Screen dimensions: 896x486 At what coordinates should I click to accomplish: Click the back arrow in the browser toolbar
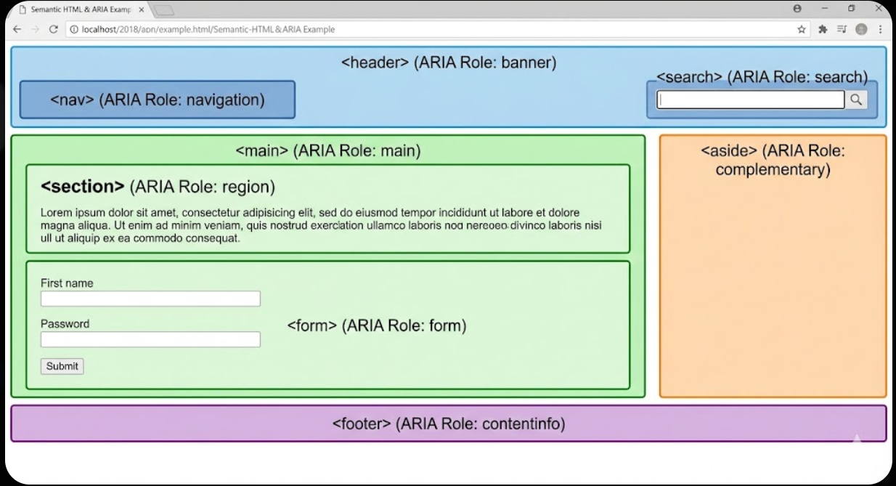tap(17, 29)
